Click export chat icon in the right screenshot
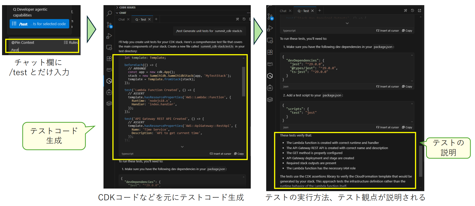The image size is (475, 206). [x=419, y=11]
